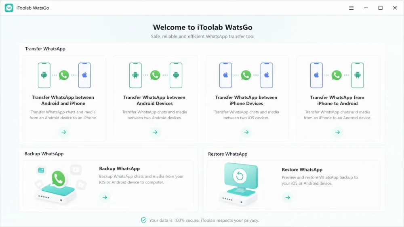Click the Backup WhatsApp drive illustration
The width and height of the screenshot is (404, 227).
click(x=60, y=184)
